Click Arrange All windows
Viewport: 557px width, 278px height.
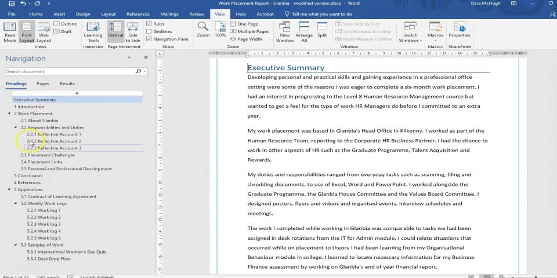(x=304, y=32)
